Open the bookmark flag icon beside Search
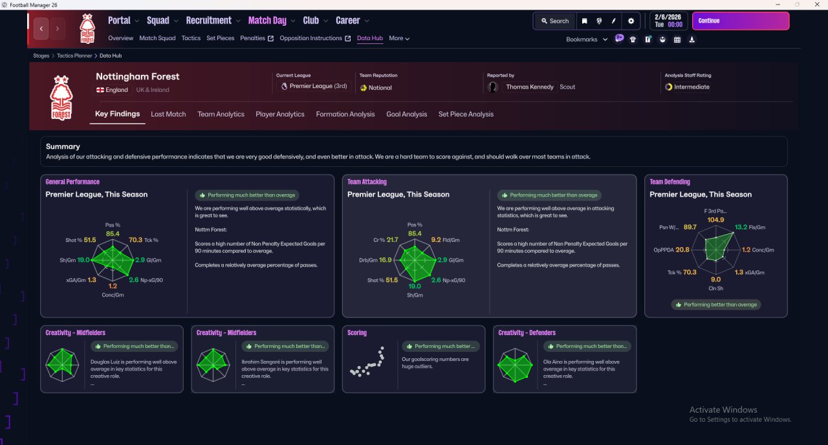The image size is (828, 445). [x=584, y=21]
